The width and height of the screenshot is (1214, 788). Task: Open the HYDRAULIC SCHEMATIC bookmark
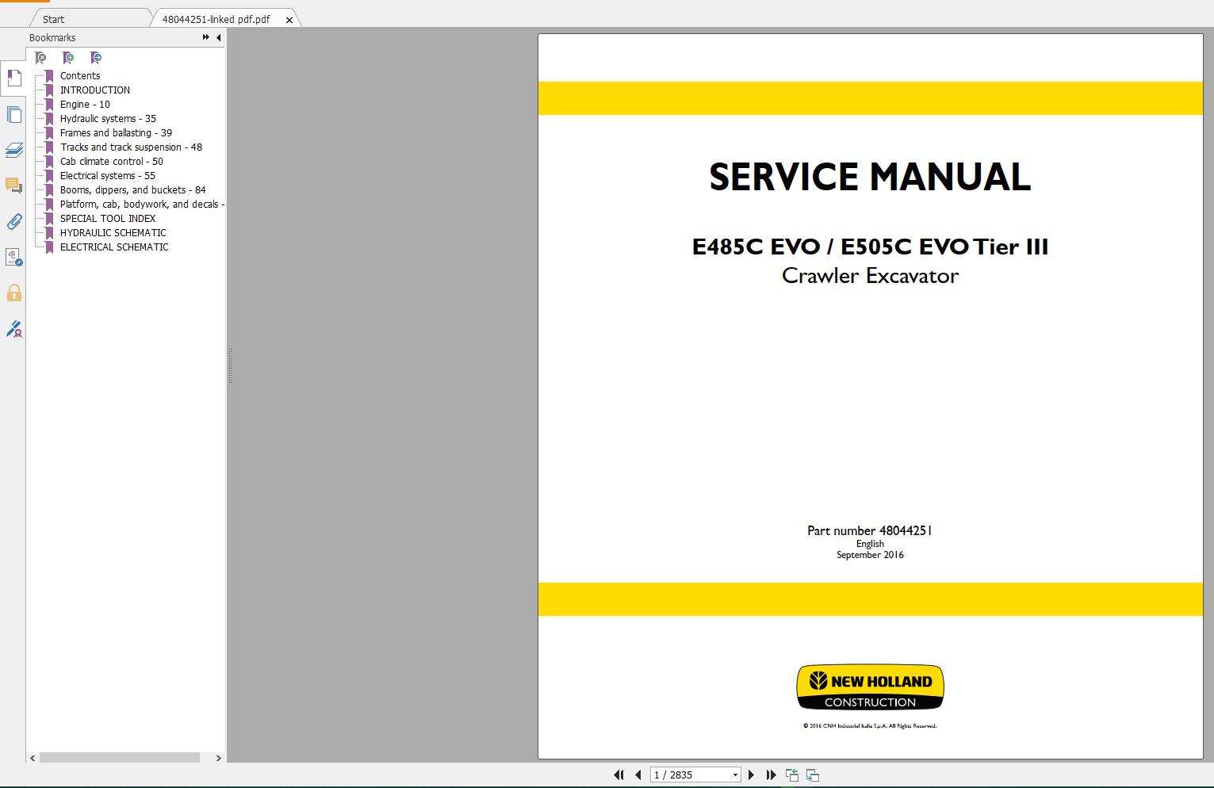[x=113, y=233]
